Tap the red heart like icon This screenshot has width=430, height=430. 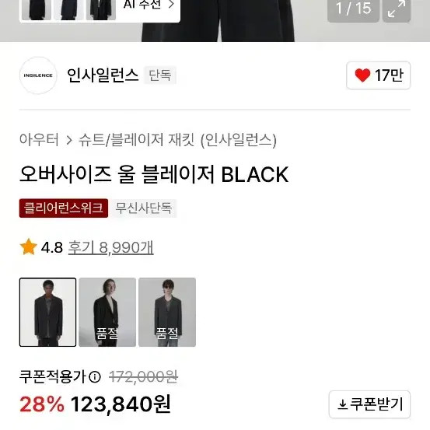click(x=362, y=75)
